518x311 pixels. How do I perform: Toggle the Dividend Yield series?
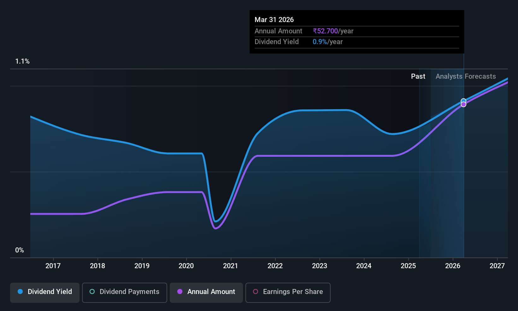(45, 293)
